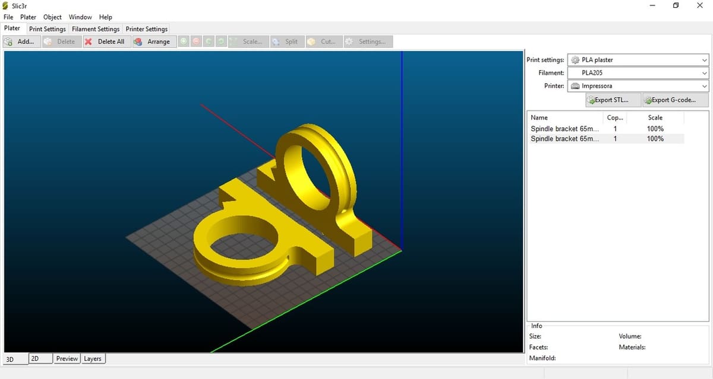Screen dimensions: 713x379
Task: Click the 100% scale of second bracket row
Action: point(655,138)
